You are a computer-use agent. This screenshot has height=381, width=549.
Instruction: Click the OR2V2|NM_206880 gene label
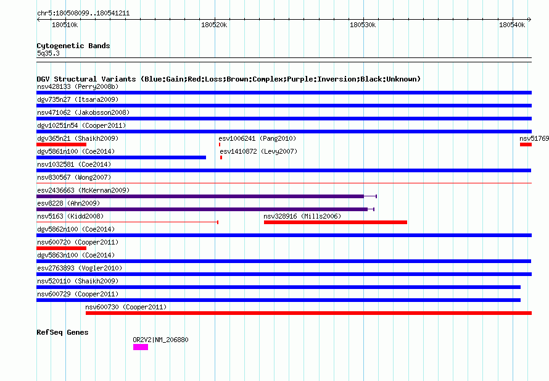point(161,340)
